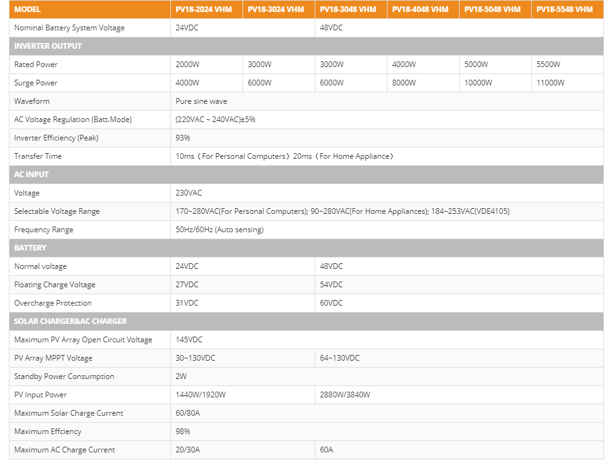Click the Normal voltage row label
This screenshot has height=460, width=611.
[40, 266]
